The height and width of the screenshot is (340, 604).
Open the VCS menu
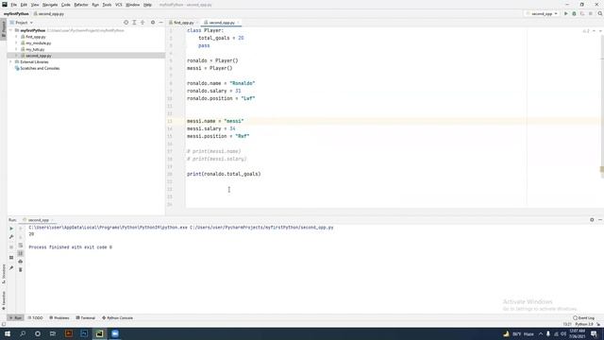pyautogui.click(x=118, y=5)
